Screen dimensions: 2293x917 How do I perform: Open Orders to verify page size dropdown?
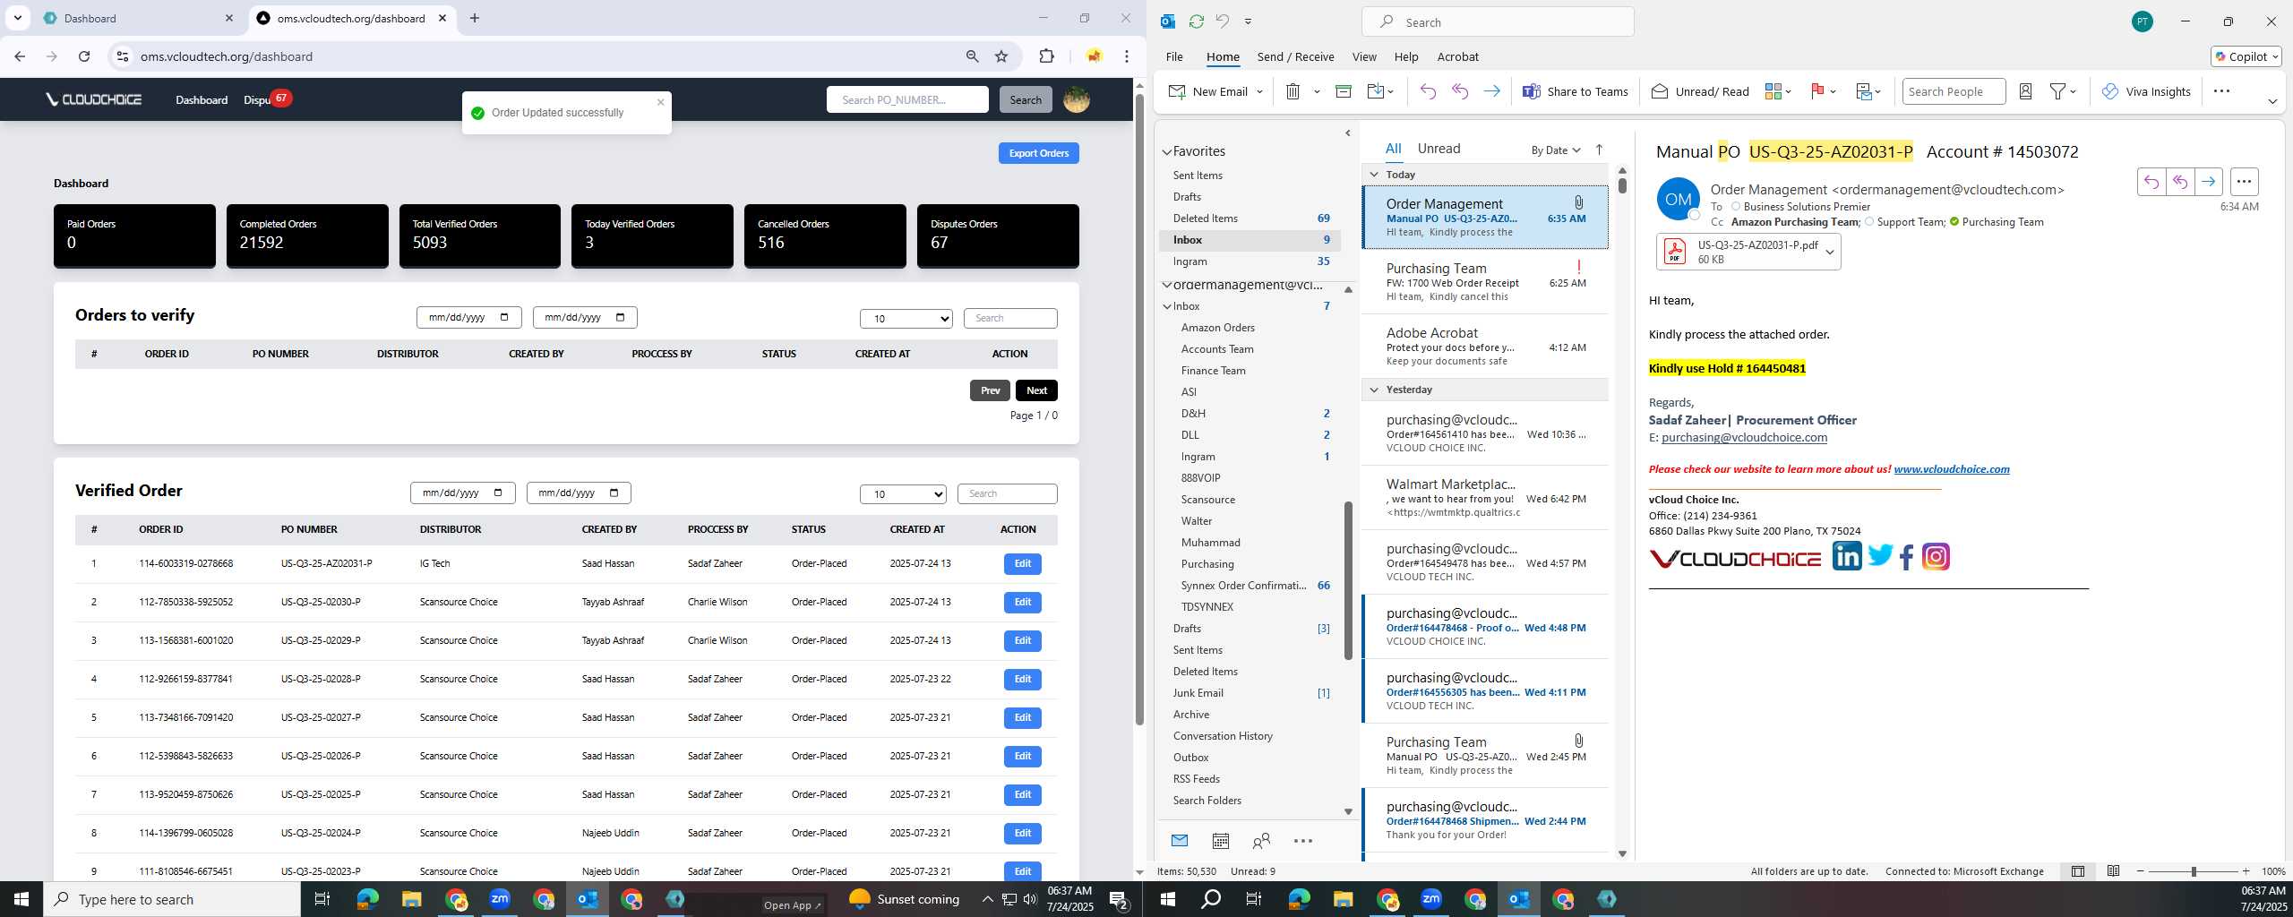point(906,319)
